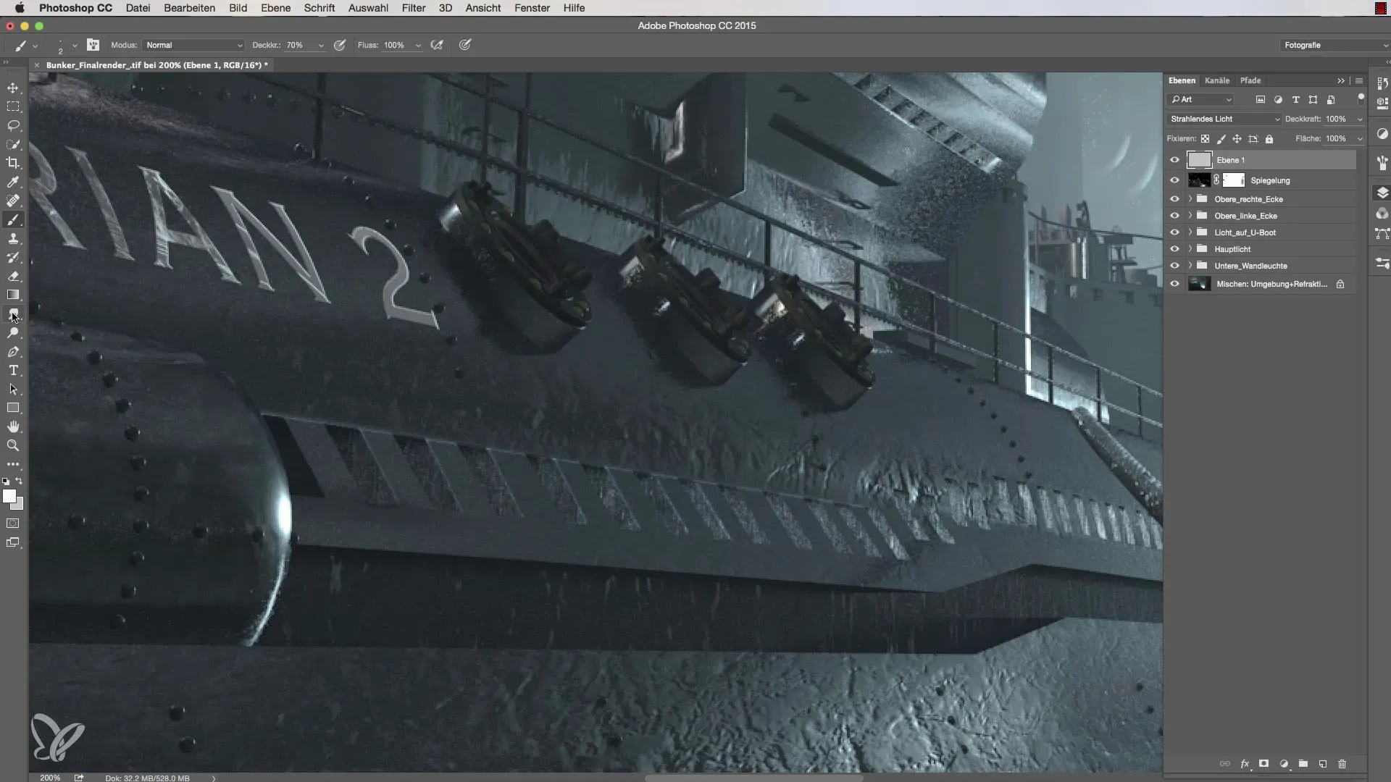This screenshot has height=782, width=1391.
Task: Open the Deckkr. opacity dropdown
Action: (x=321, y=45)
